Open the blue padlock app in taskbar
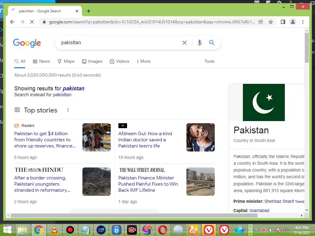 click(x=117, y=230)
